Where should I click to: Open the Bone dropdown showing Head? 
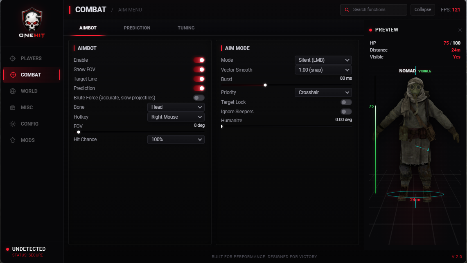tap(176, 107)
